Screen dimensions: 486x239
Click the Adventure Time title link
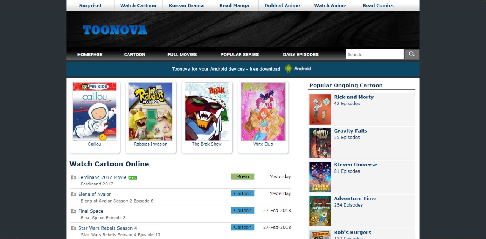(355, 199)
